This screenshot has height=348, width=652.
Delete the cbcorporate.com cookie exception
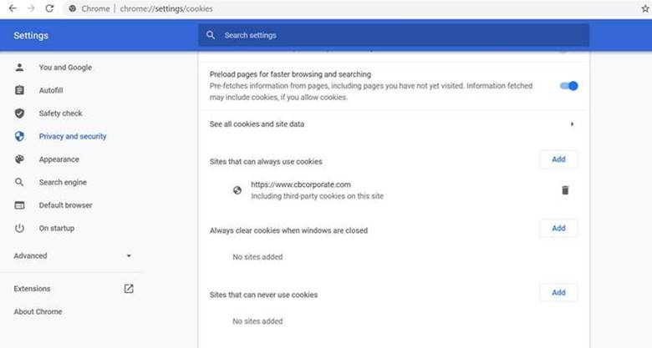(565, 190)
